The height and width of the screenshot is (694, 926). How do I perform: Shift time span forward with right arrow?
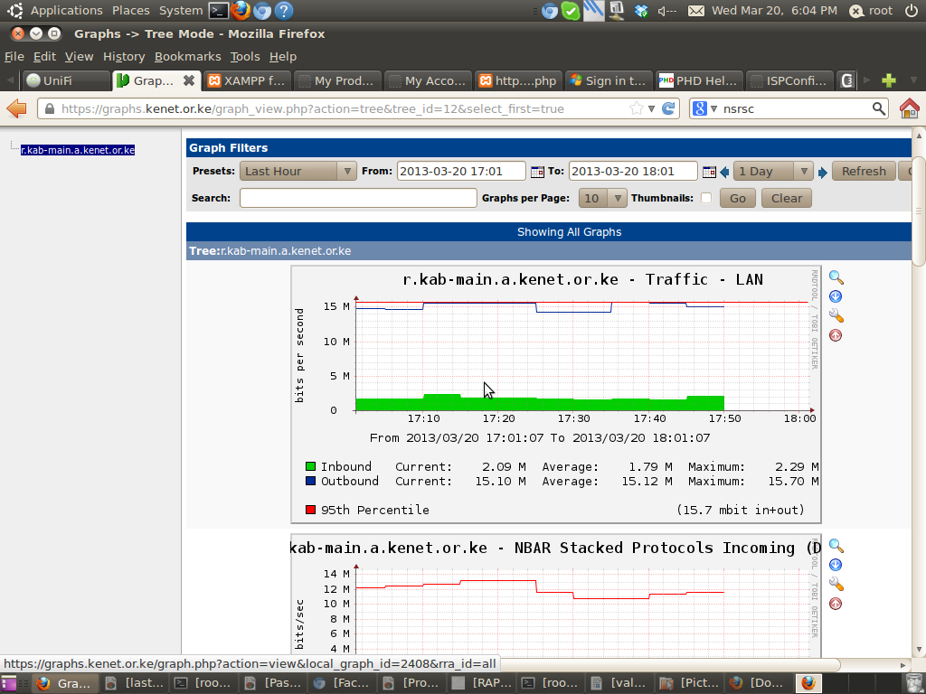point(823,173)
